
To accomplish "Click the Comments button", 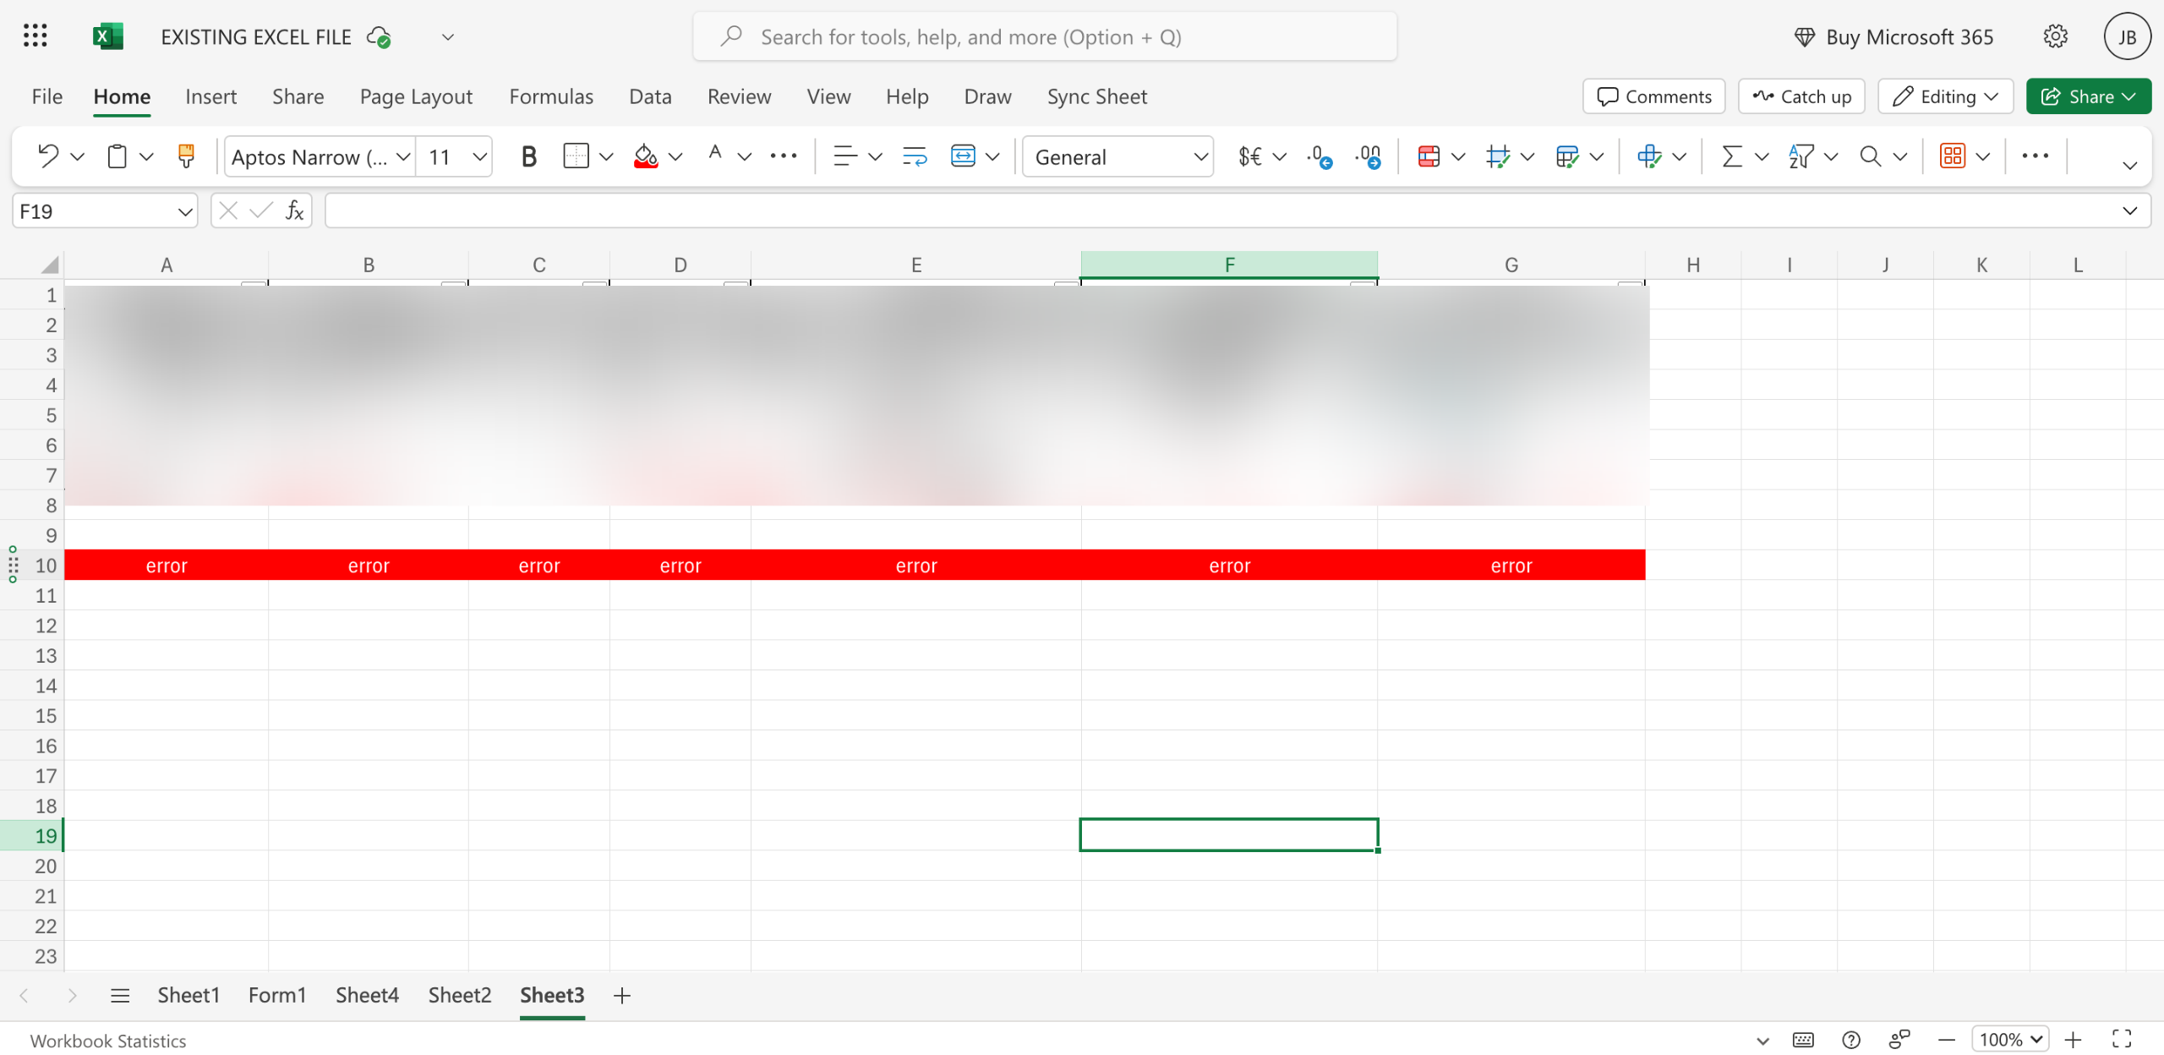I will 1653,96.
